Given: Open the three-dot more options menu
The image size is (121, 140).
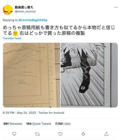Looking at the screenshot, I should (x=116, y=8).
